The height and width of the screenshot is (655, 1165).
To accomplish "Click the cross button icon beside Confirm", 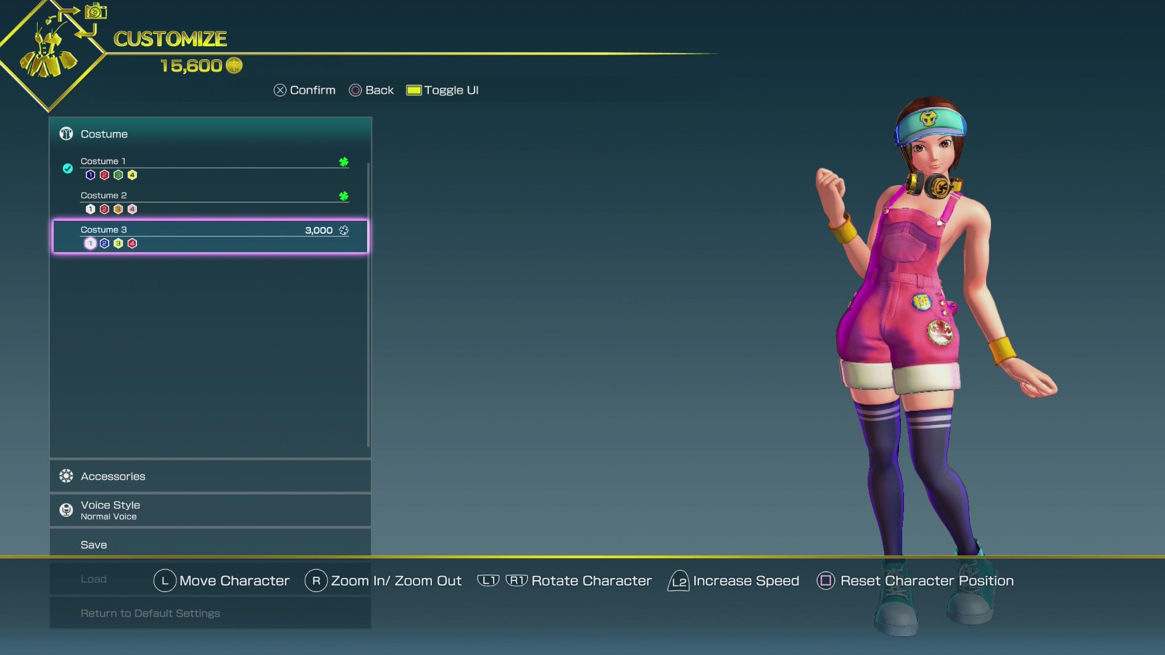I will coord(280,90).
